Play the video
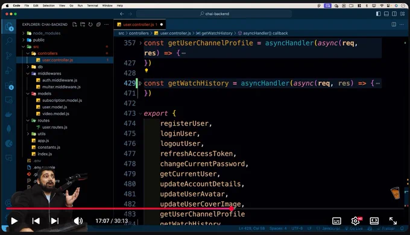410x235 pixels. point(14,221)
